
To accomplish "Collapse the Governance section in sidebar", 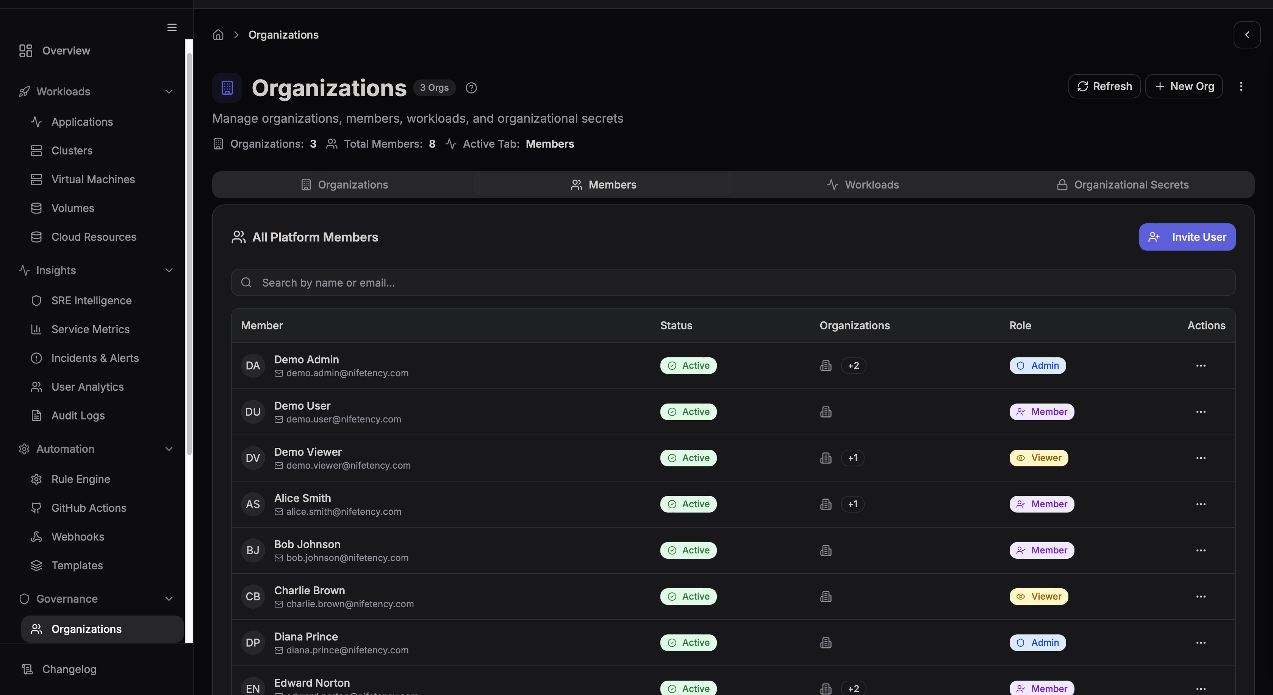I will point(169,599).
